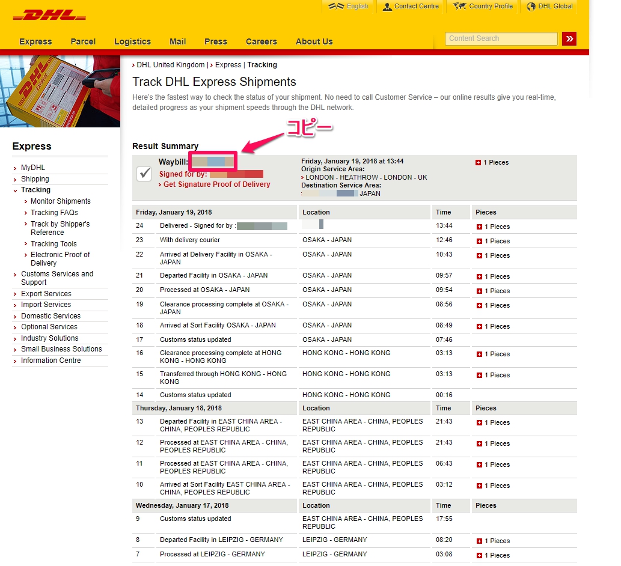Viewport: 621px width, 566px height.
Task: Expand pieces for row 23 With delivery courier
Action: (479, 241)
